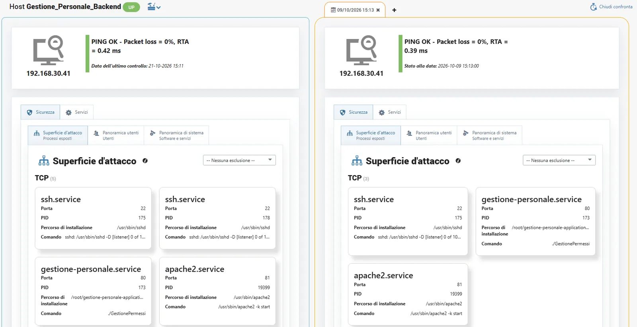The height and width of the screenshot is (327, 637).
Task: Expand left panel Nessuna esclusione dropdown
Action: click(x=239, y=160)
